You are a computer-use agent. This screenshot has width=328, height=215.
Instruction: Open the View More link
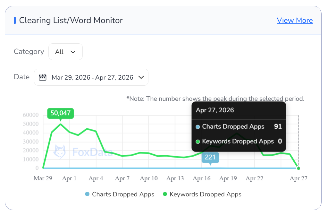click(x=295, y=21)
